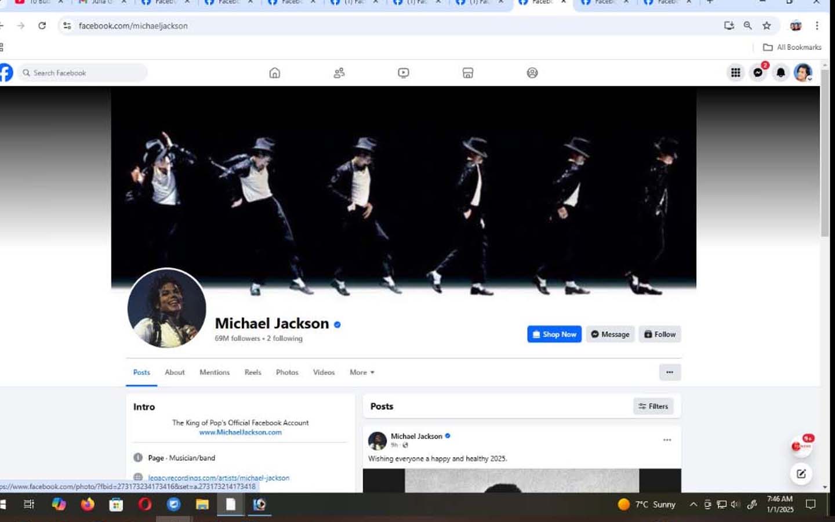Open Messenger chats icon
This screenshot has height=522, width=835.
click(x=758, y=72)
